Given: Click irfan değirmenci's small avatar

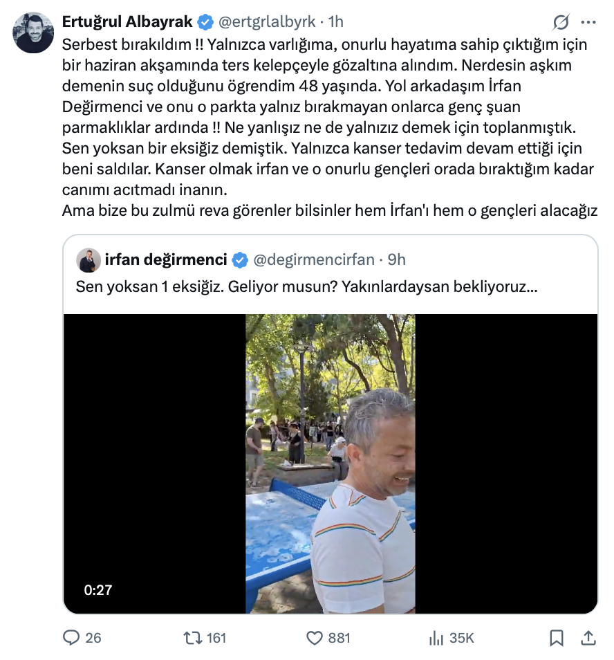Looking at the screenshot, I should click(x=89, y=260).
